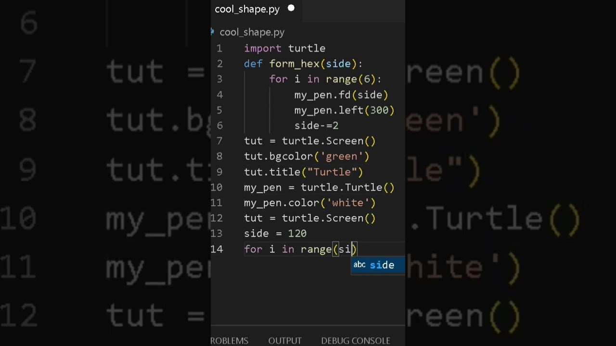Click 'for i in range(6):' line
This screenshot has height=346, width=616.
325,79
